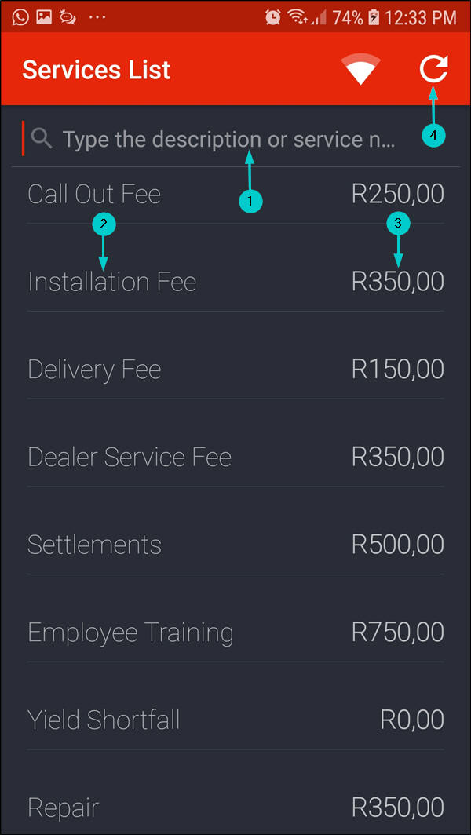Image resolution: width=471 pixels, height=835 pixels.
Task: Choose the Delivery Fee entry
Action: point(94,370)
